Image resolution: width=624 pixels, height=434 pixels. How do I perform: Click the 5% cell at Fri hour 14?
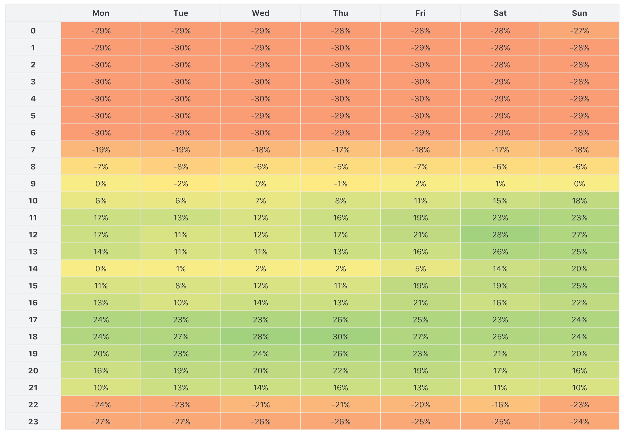point(420,268)
